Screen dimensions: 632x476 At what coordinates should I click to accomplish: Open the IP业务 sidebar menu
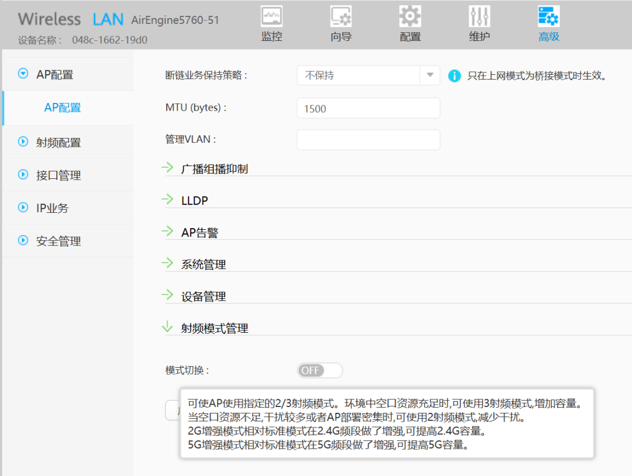(52, 208)
